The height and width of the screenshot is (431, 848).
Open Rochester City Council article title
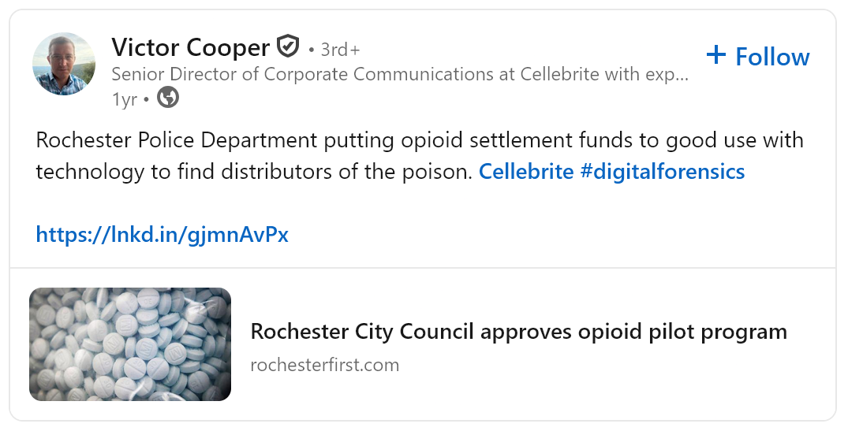pyautogui.click(x=518, y=332)
